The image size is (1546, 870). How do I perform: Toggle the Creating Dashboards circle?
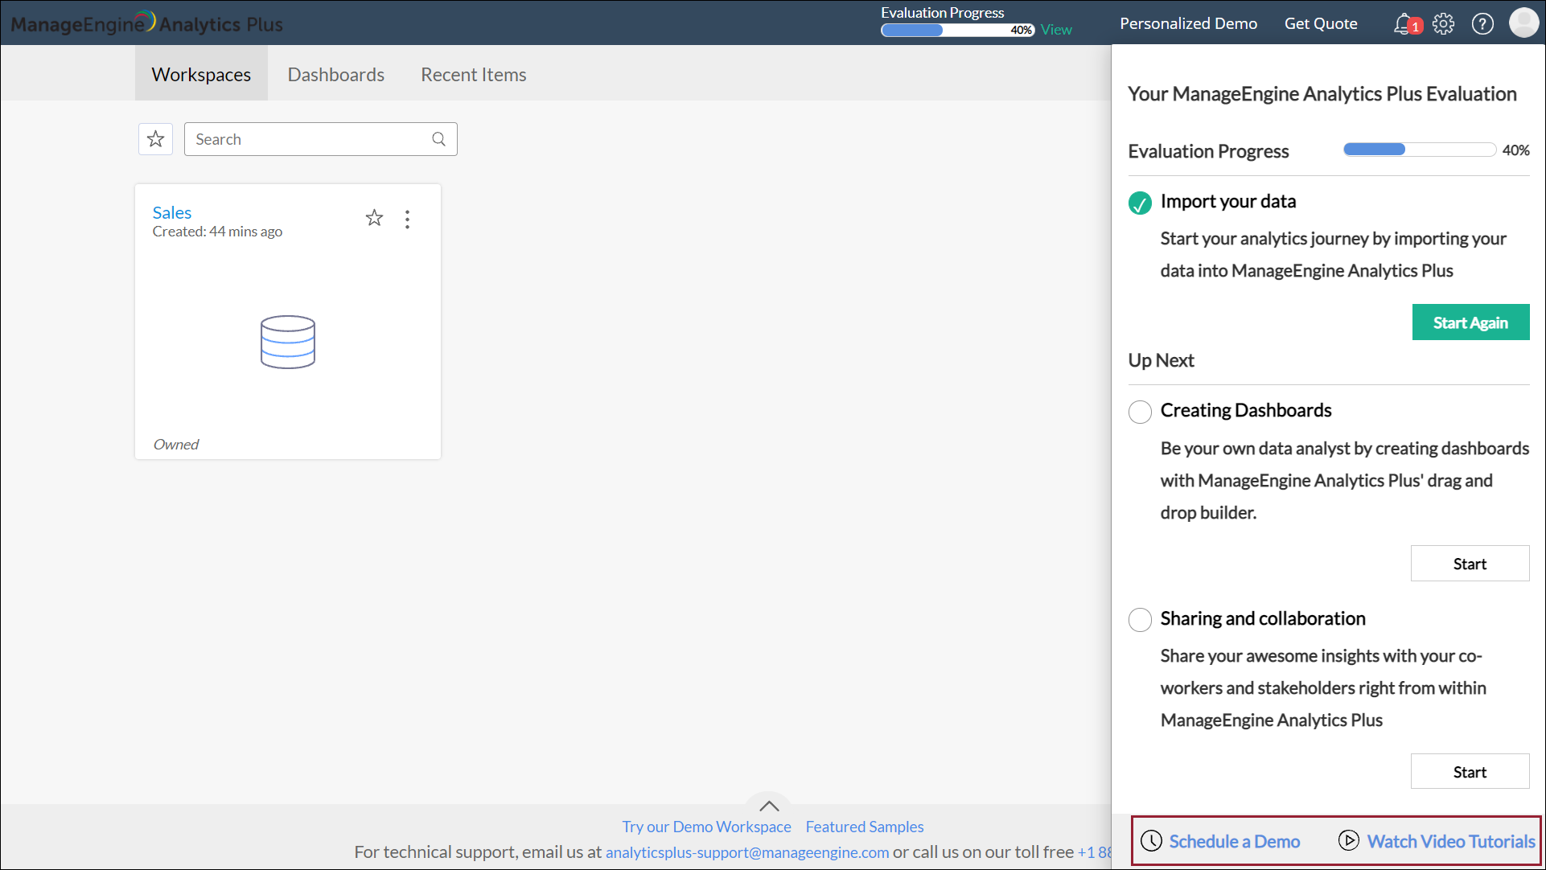click(1140, 412)
